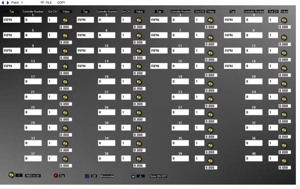Open the Typ selector for controller 7
The height and width of the screenshot is (189, 300).
pyautogui.click(x=159, y=35)
